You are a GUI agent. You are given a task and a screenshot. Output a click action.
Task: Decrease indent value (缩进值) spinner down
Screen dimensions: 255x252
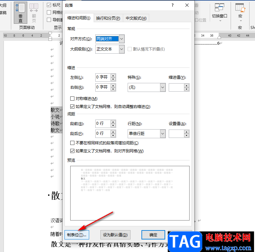click(x=187, y=89)
